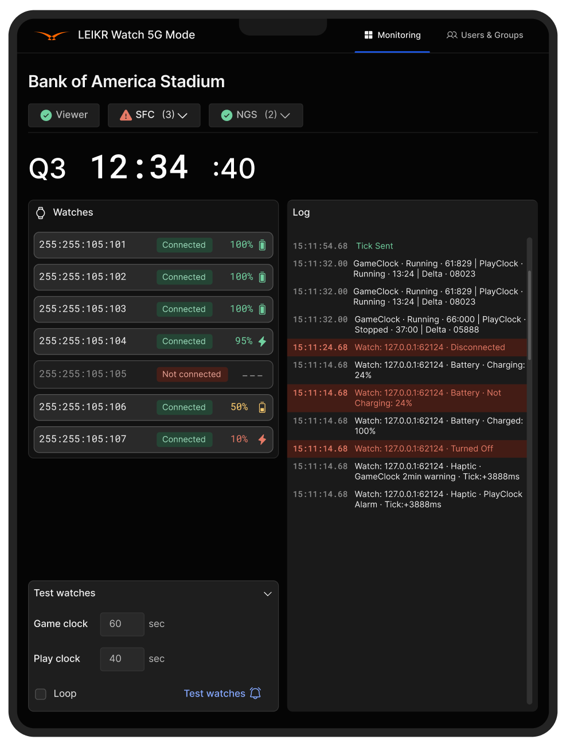This screenshot has width=566, height=747.
Task: Click yellow battery icon for watch 255:255:105:106
Action: 262,407
